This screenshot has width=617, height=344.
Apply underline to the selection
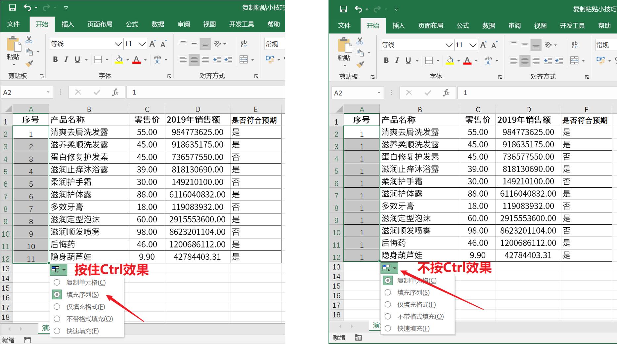coord(77,60)
